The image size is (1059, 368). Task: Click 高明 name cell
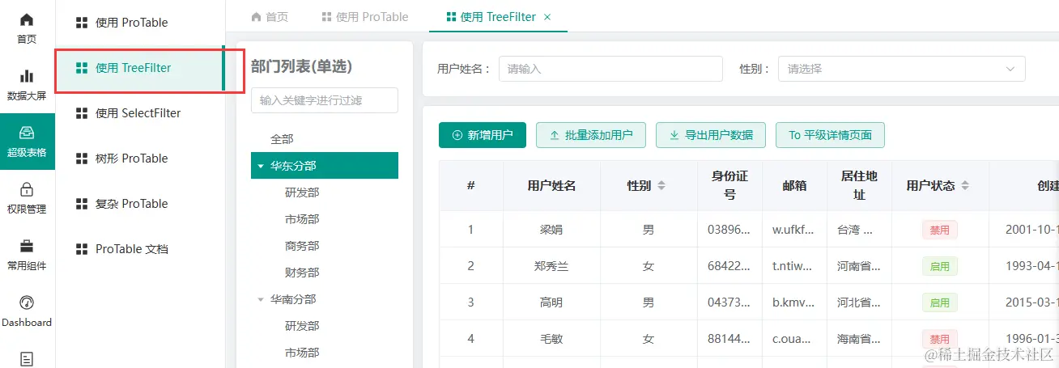point(551,302)
